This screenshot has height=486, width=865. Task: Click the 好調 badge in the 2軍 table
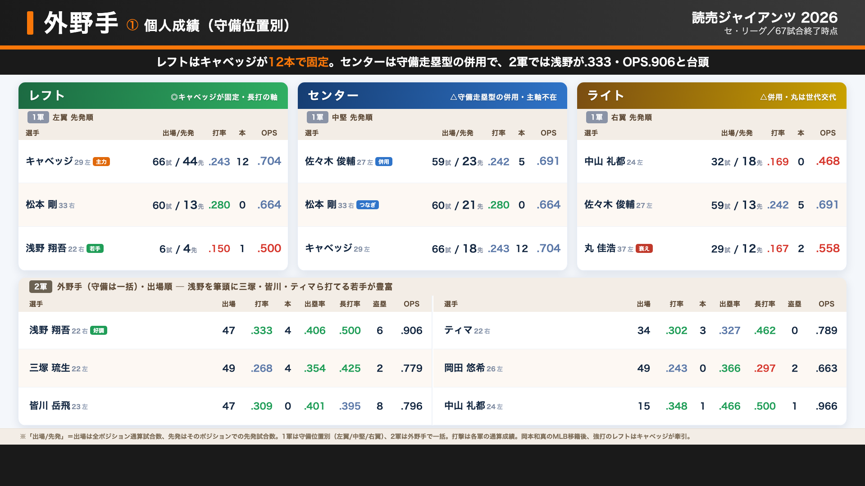click(99, 331)
